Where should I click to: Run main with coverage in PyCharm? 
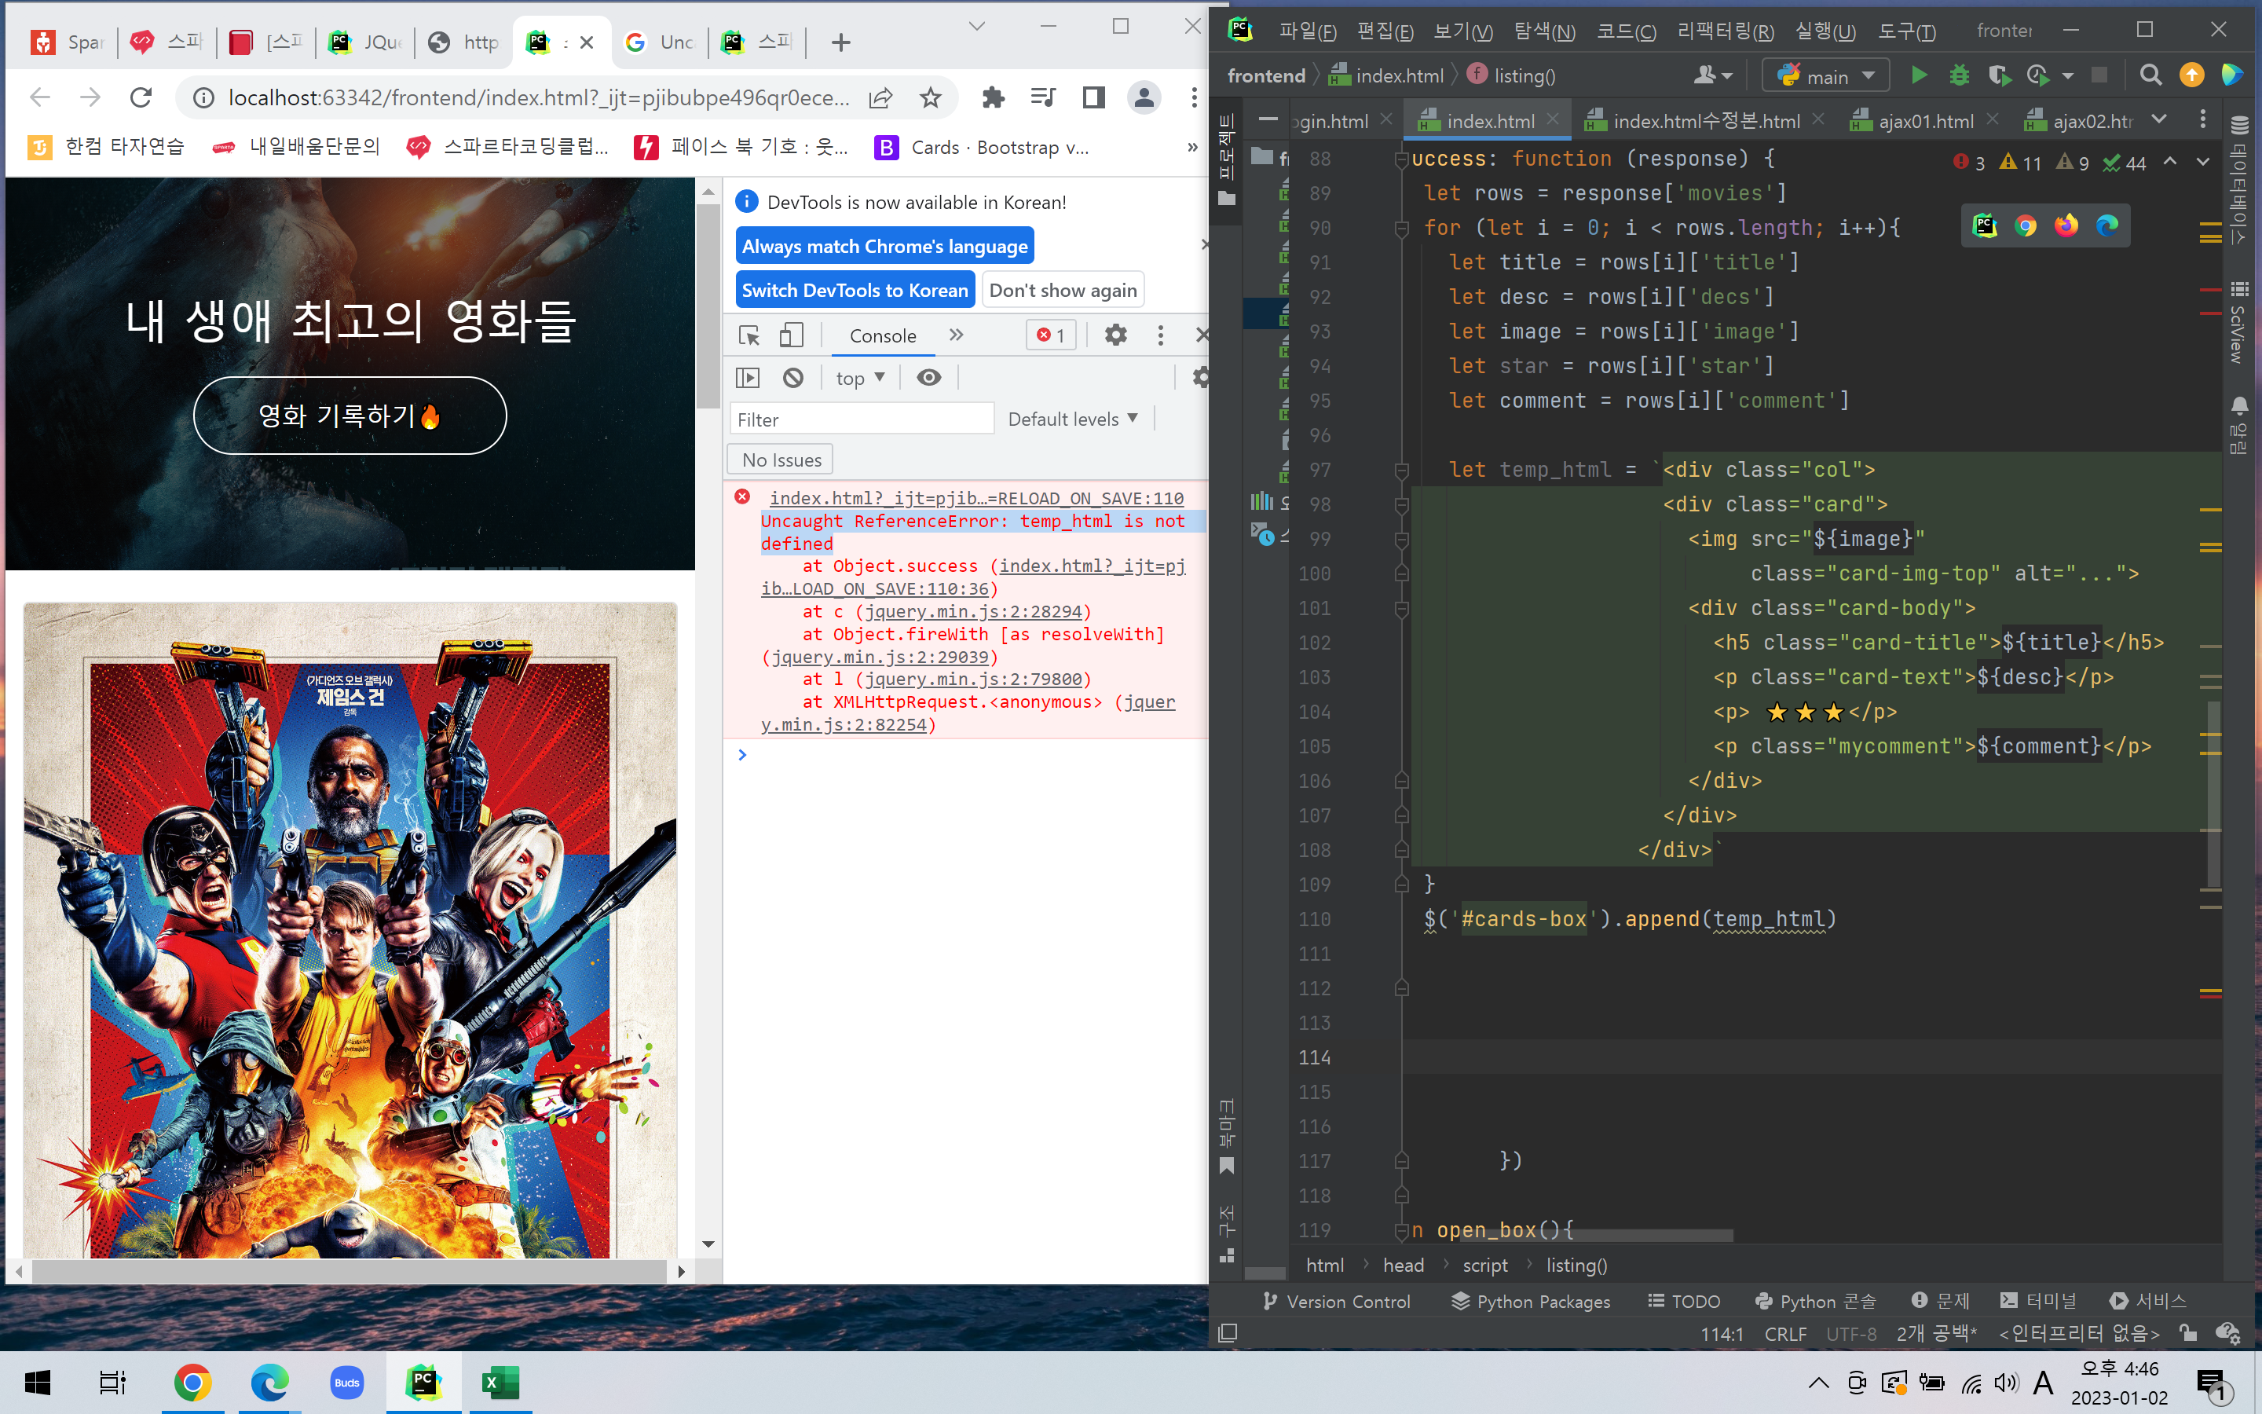tap(2000, 75)
